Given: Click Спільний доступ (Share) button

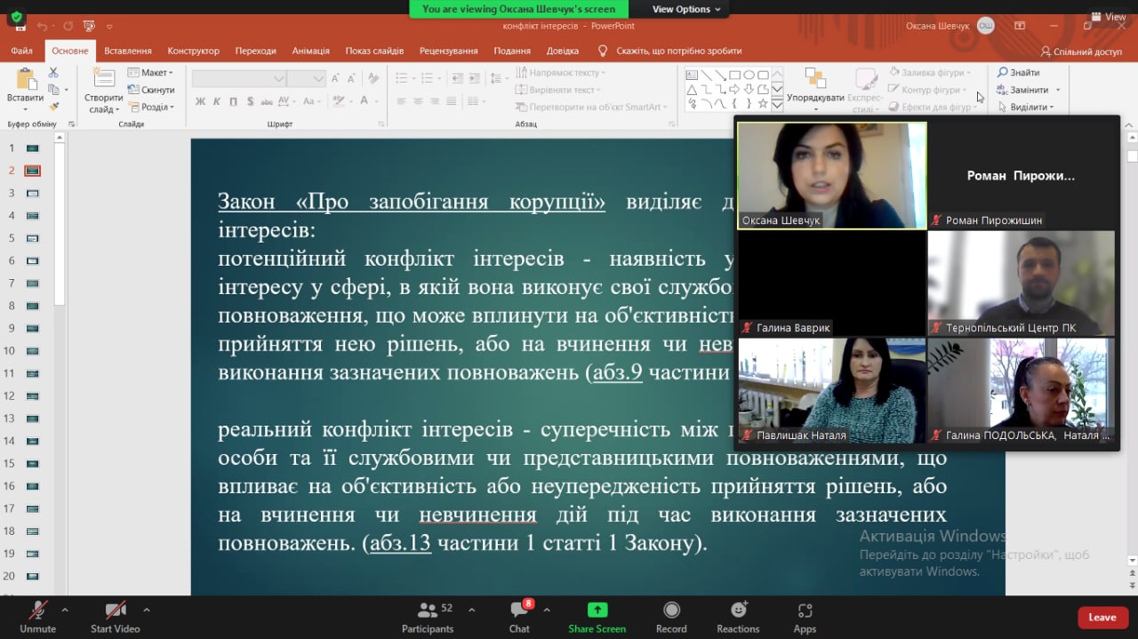Looking at the screenshot, I should pos(1081,52).
